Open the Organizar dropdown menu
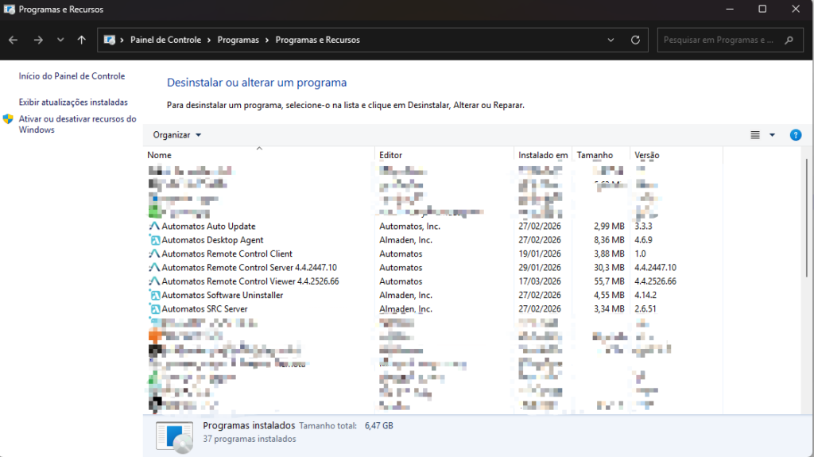The height and width of the screenshot is (457, 814). point(177,135)
